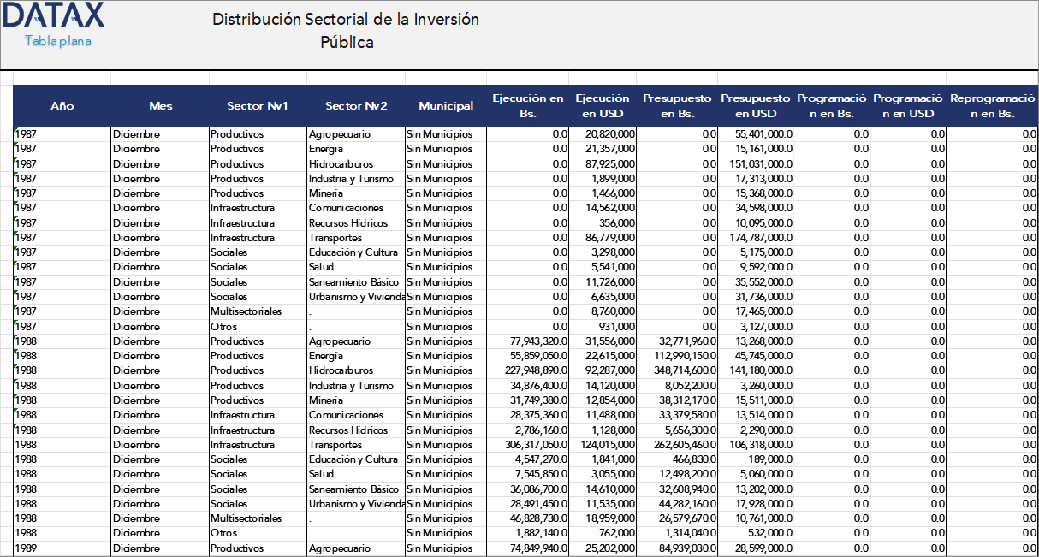Select Urbanismo y Vivienda in the 1988 rows

point(356,504)
